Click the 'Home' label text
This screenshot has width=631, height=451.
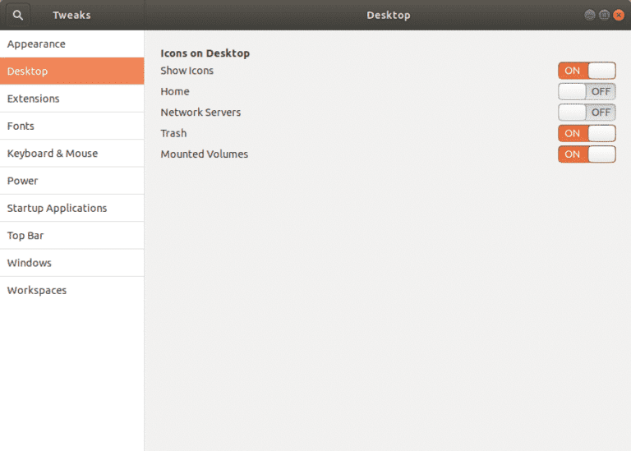click(175, 91)
